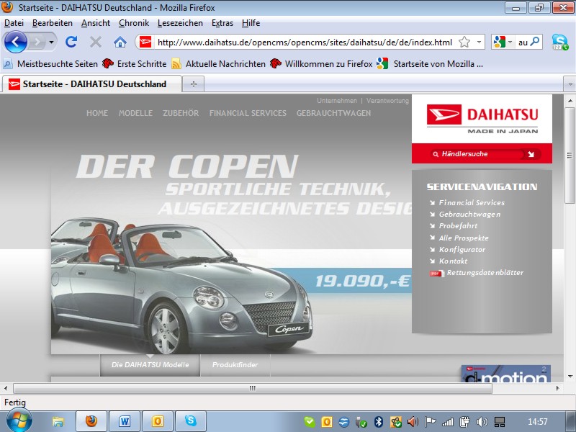
Task: Open the Konfigurator link
Action: point(462,249)
